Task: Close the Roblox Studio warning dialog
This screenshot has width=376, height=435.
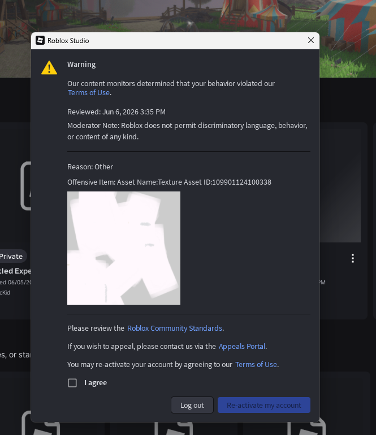Action: click(x=311, y=41)
